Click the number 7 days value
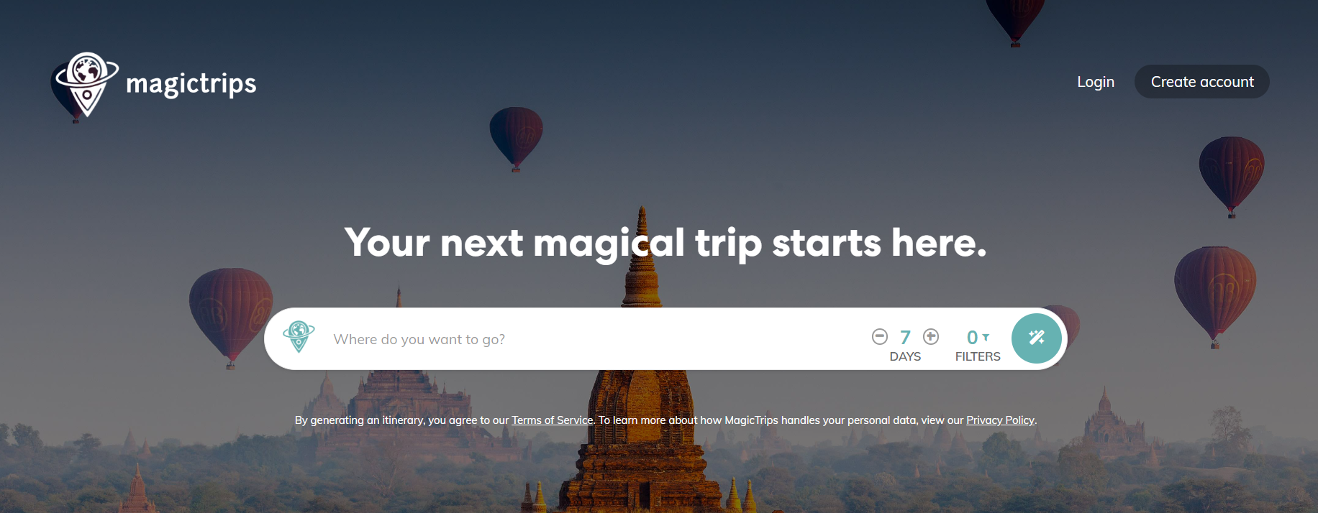1318x513 pixels. [x=905, y=337]
